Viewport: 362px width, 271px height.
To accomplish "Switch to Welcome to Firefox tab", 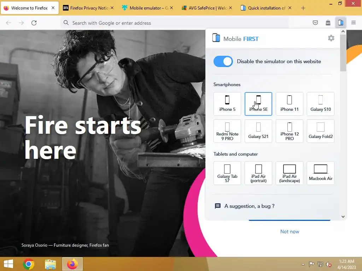I will (30, 8).
